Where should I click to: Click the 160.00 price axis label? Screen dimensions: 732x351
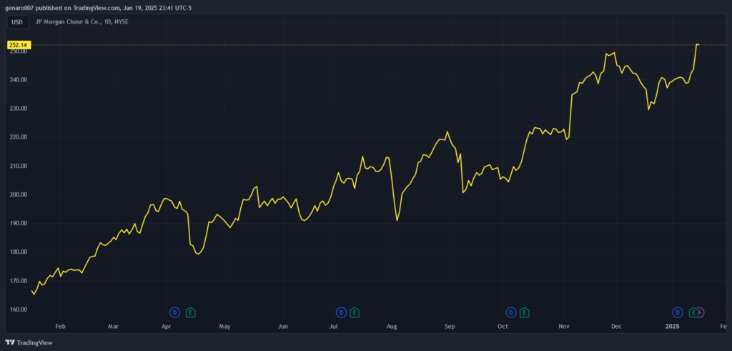[18, 310]
